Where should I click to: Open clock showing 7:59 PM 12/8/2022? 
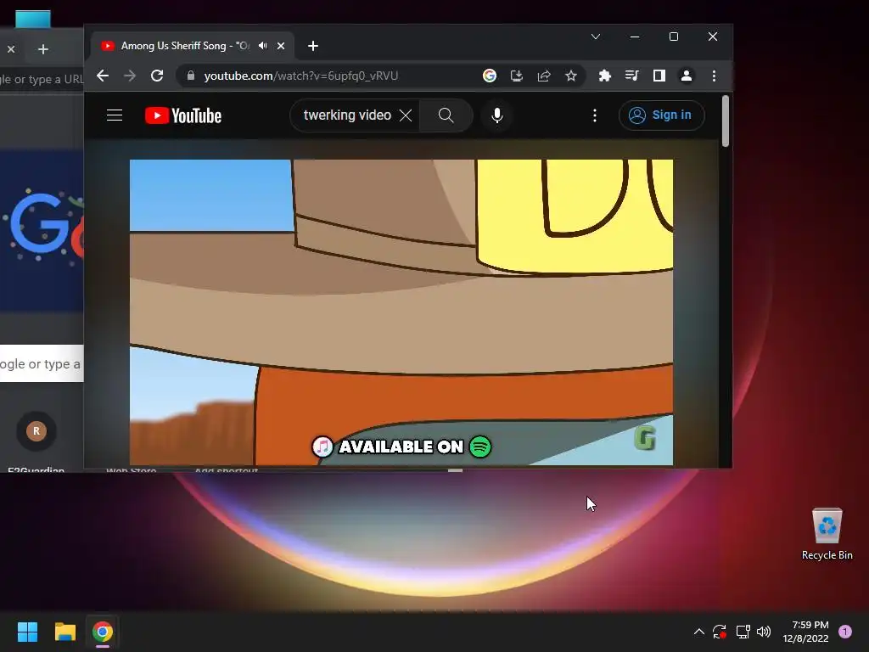pos(805,632)
